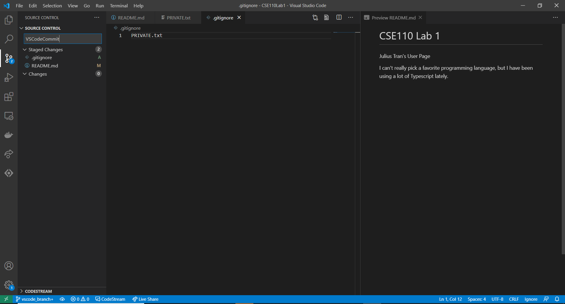Click inside the VSCodeCommit message field
Screen dimensions: 565x304
[62, 39]
